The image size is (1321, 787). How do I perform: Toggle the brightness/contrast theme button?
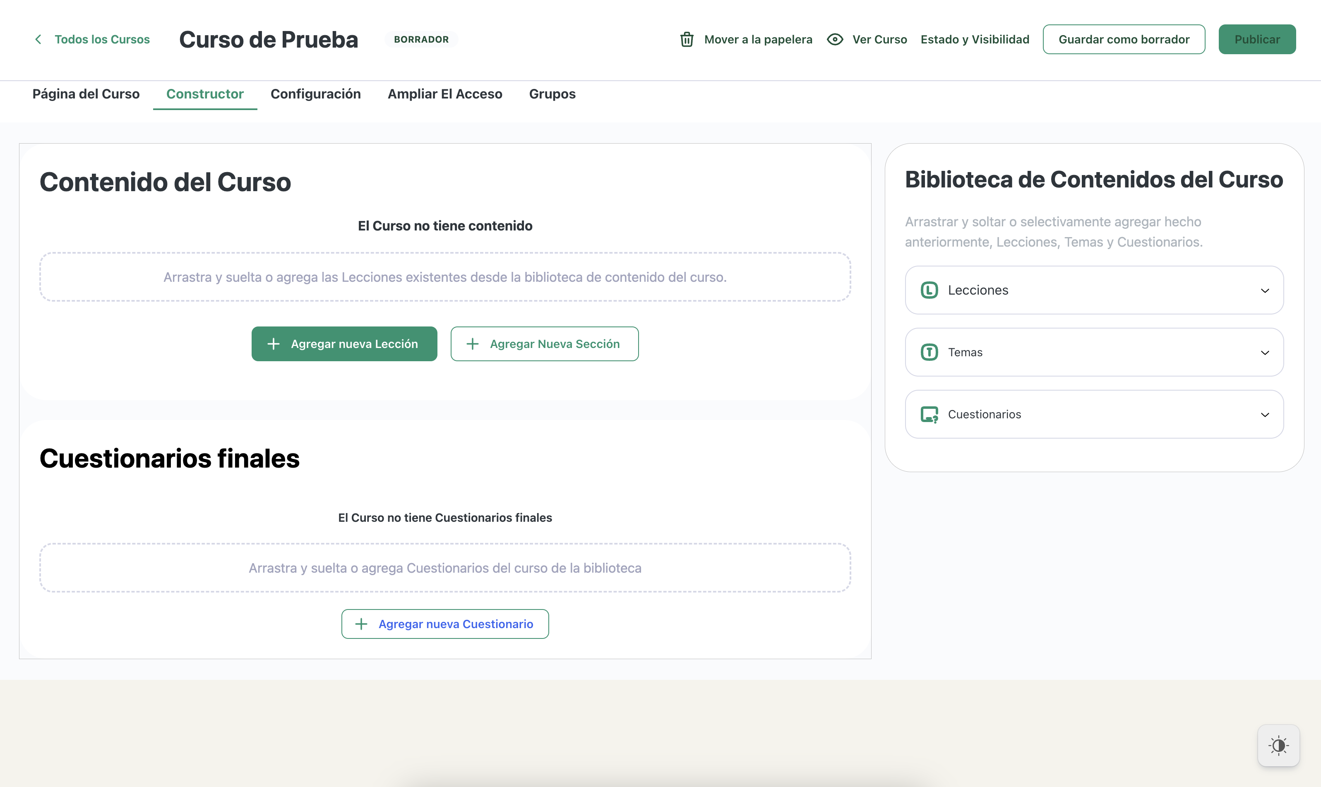click(1278, 745)
